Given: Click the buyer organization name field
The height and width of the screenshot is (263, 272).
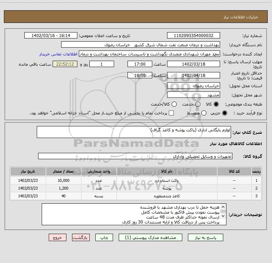Looking at the screenshot, I should pyautogui.click(x=141, y=45).
